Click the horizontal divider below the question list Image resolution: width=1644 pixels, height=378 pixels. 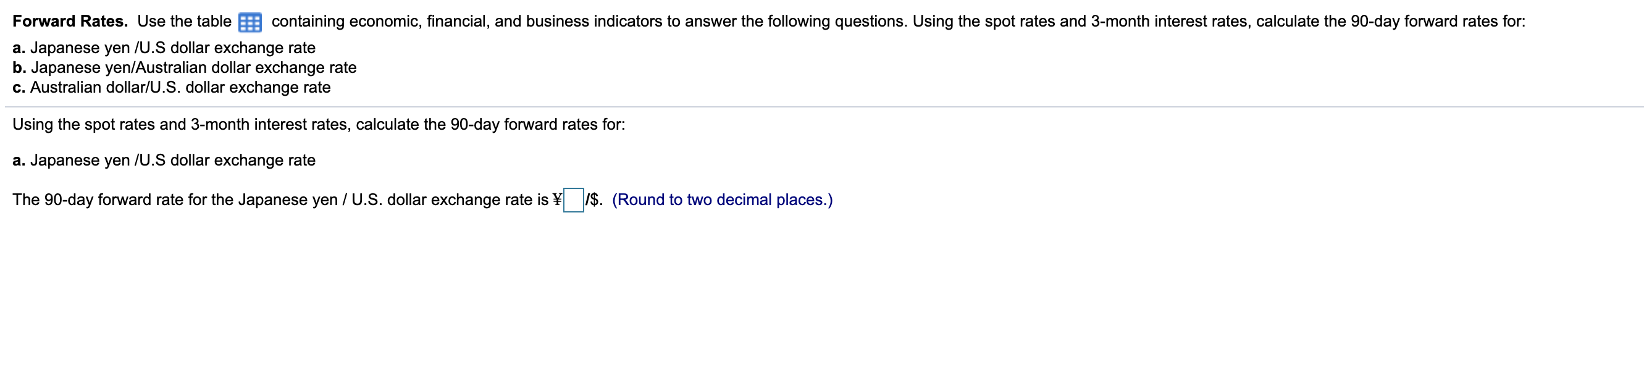(822, 107)
